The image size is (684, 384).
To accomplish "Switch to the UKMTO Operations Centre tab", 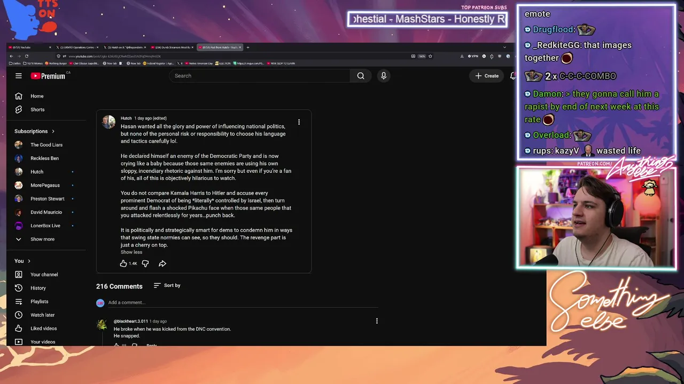I will (x=77, y=47).
